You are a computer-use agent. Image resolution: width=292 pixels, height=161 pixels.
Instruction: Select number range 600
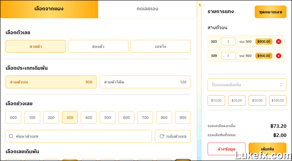(x=126, y=117)
